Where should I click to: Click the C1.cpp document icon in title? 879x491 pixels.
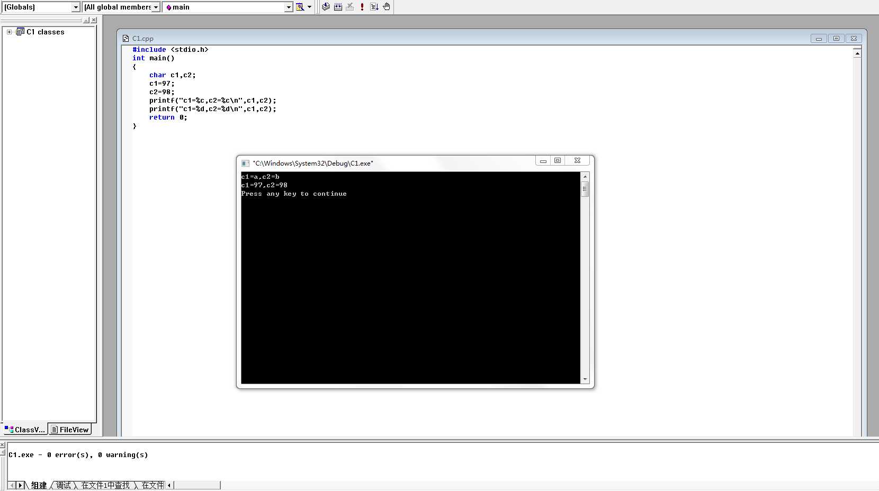point(125,38)
